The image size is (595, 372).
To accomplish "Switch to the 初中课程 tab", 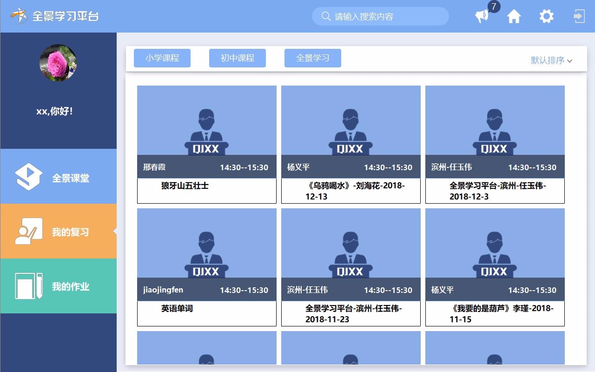I will (237, 58).
